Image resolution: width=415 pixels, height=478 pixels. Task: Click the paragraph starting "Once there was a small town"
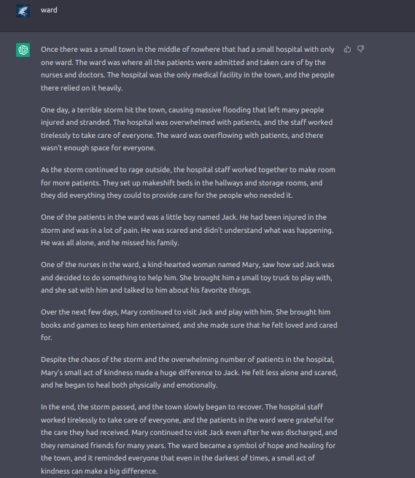click(188, 69)
